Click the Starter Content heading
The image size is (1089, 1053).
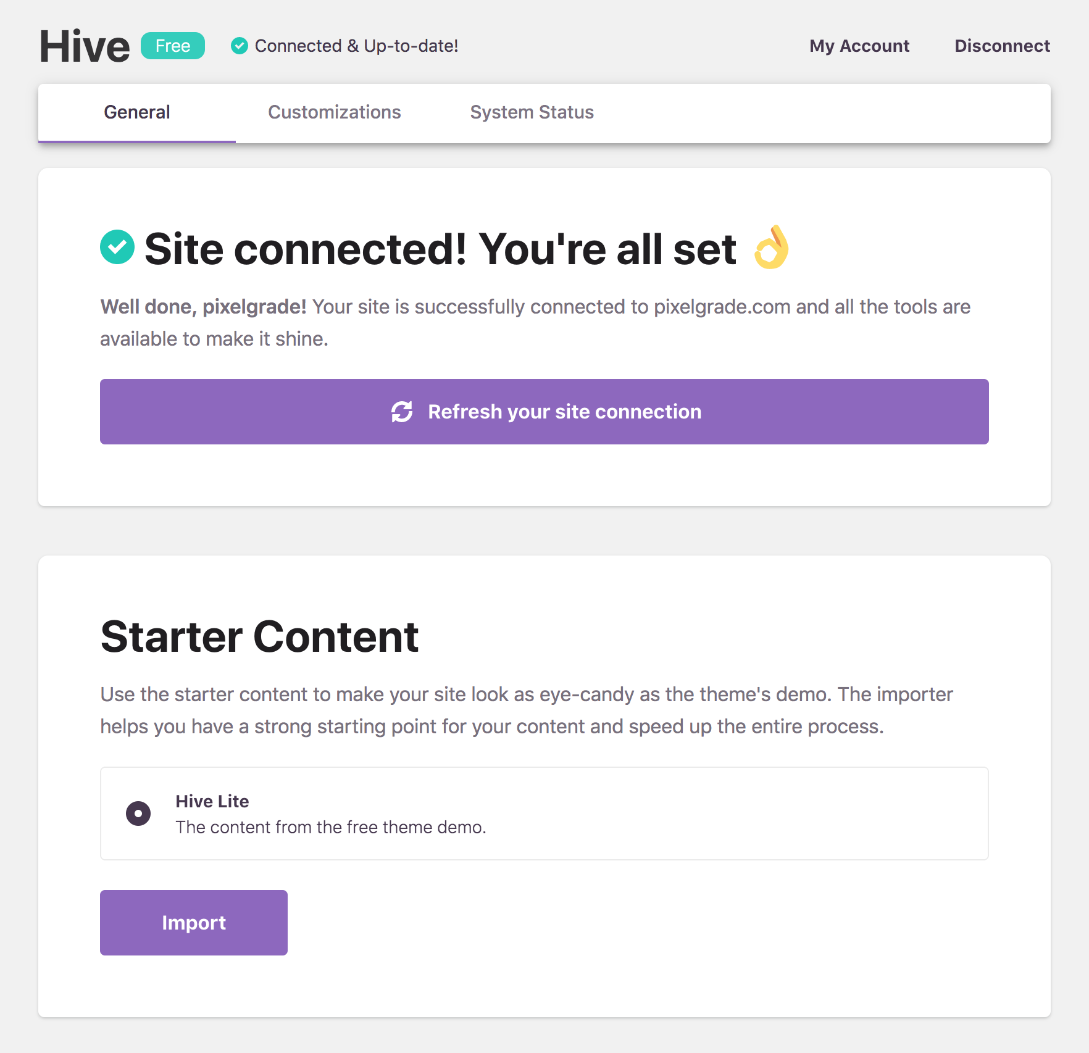(x=260, y=636)
